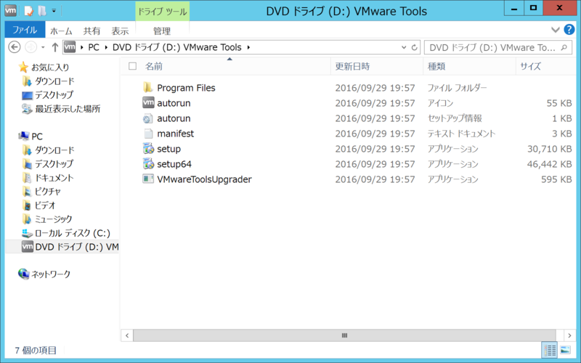
Task: Go back with the back arrow button
Action: (x=14, y=47)
